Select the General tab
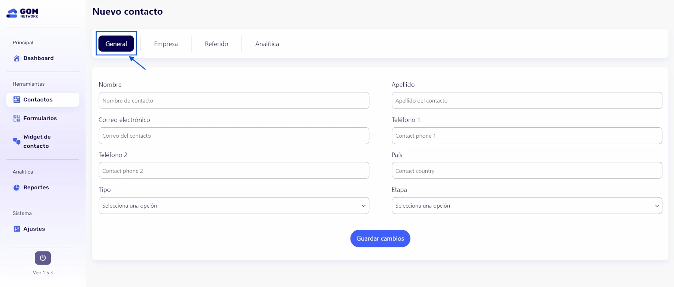The image size is (674, 287). pyautogui.click(x=116, y=44)
